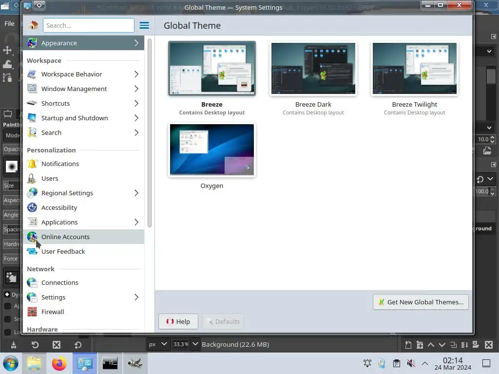Open the Users settings page
This screenshot has height=374, width=499.
point(84,178)
